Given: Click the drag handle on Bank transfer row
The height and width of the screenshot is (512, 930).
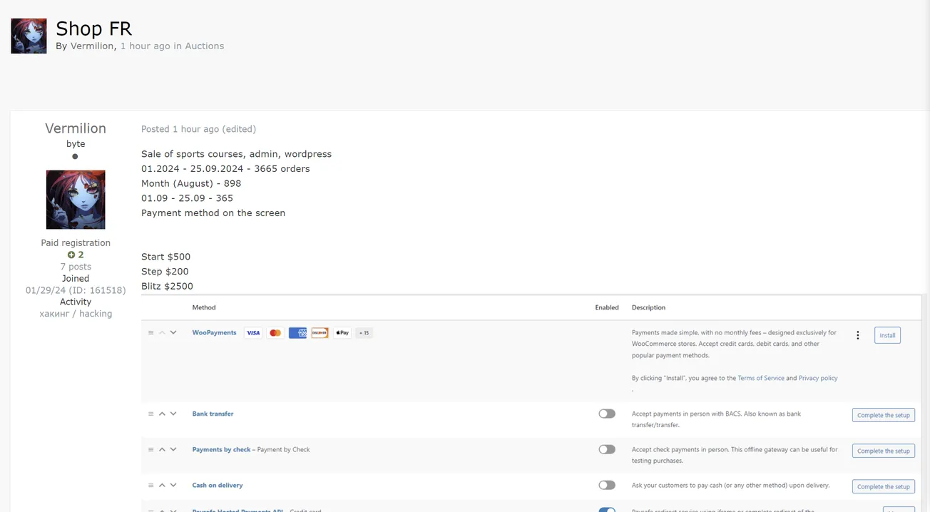Looking at the screenshot, I should [150, 414].
